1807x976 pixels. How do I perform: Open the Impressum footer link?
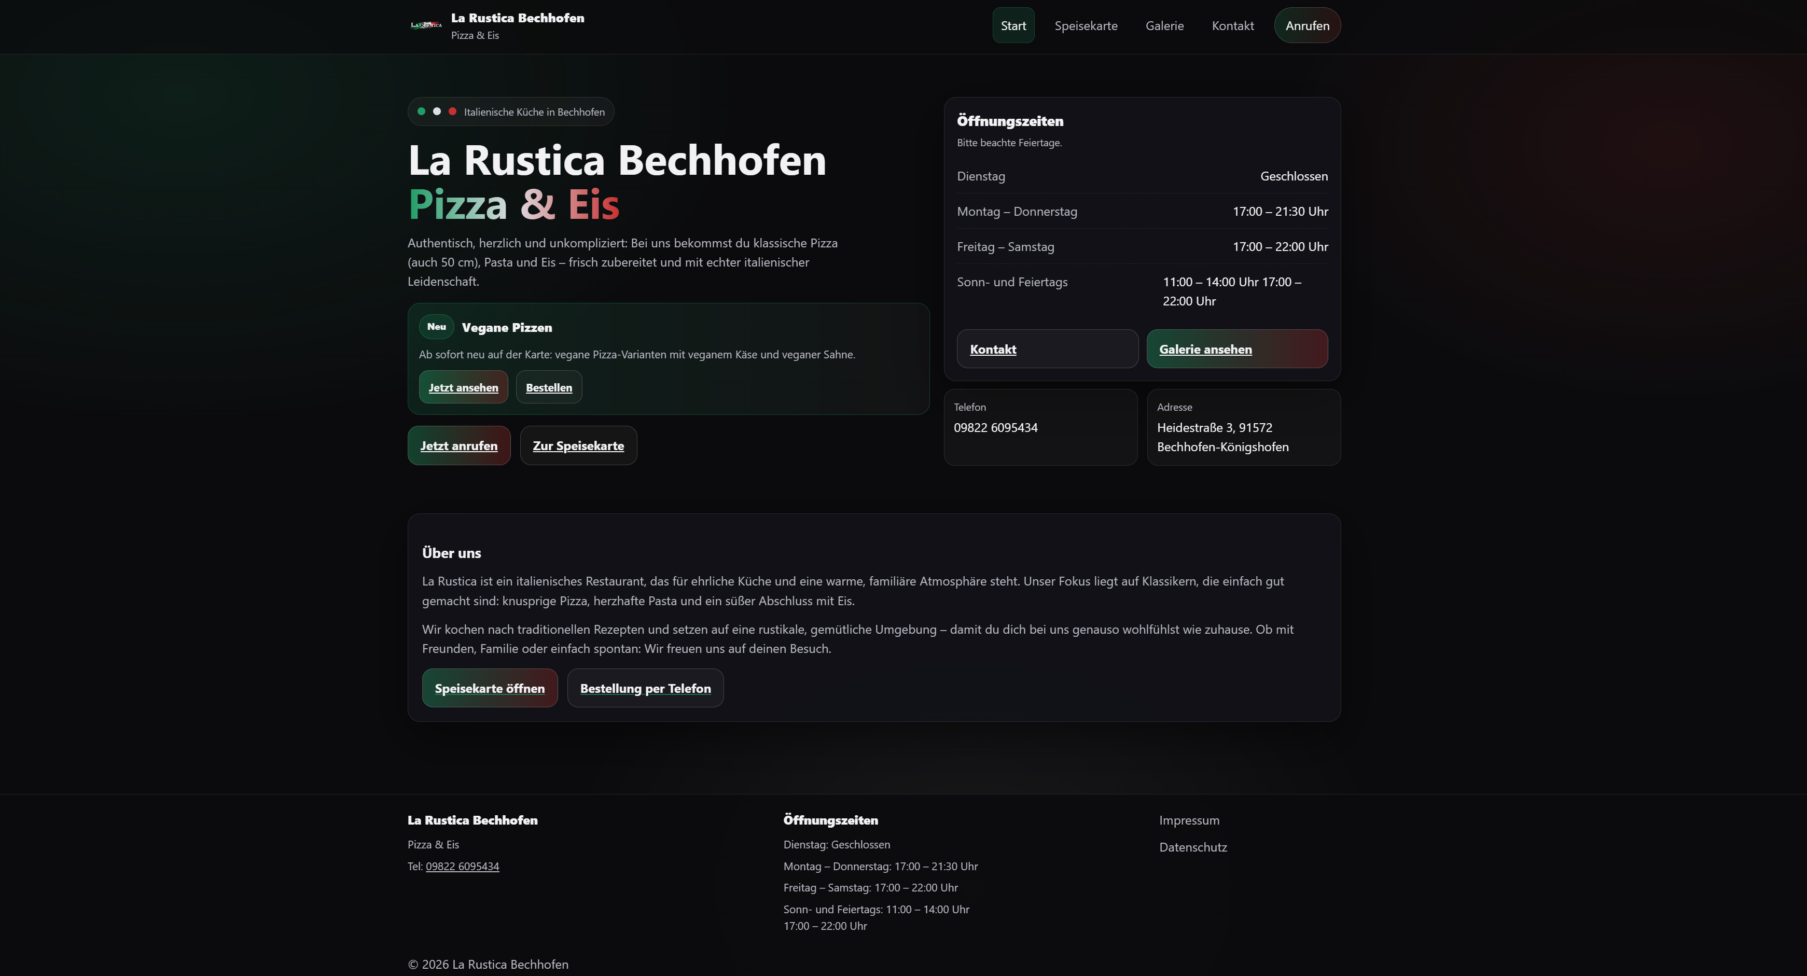tap(1189, 820)
